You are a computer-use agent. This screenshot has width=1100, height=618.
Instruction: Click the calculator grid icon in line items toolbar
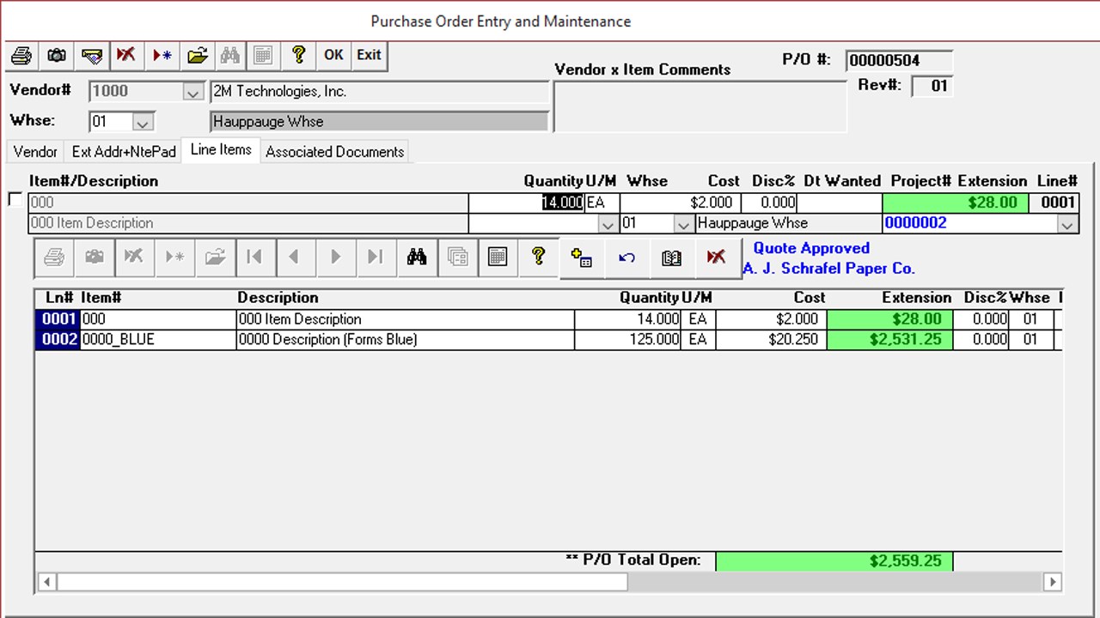point(498,257)
